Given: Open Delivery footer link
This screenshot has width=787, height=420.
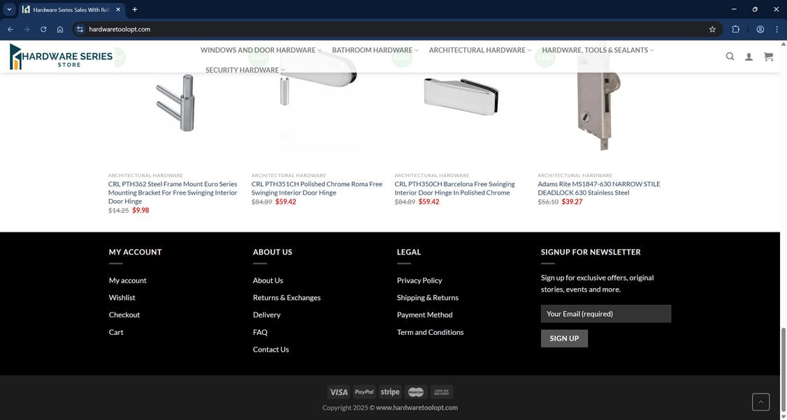Looking at the screenshot, I should pyautogui.click(x=266, y=315).
